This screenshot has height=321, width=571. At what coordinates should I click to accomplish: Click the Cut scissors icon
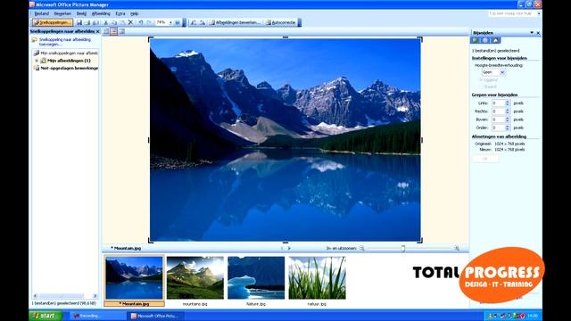click(x=106, y=22)
